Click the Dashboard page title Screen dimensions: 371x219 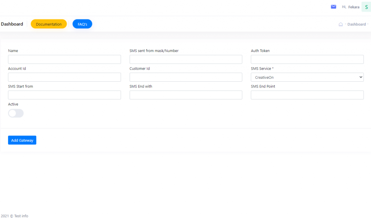(x=12, y=24)
